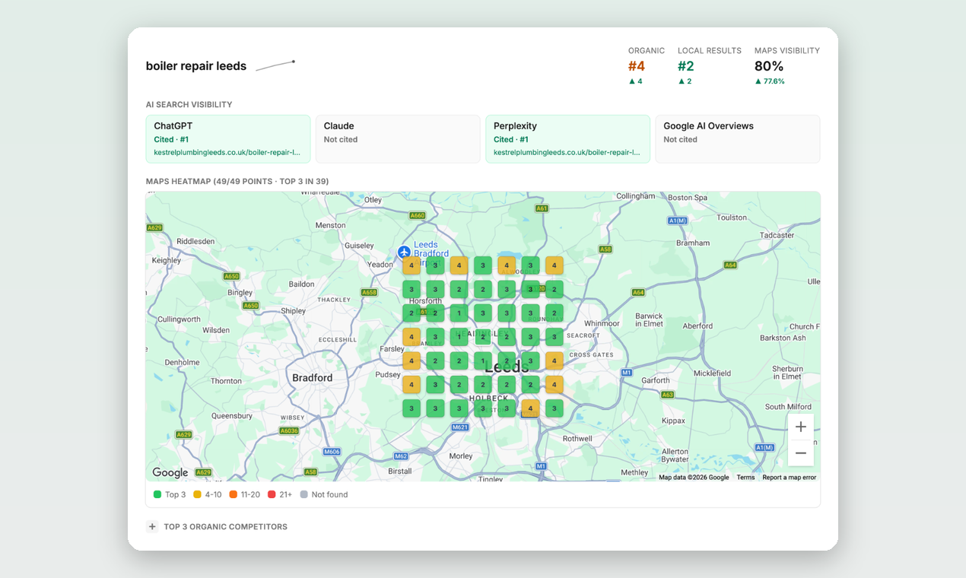966x578 pixels.
Task: Click the Keighley town label
Action: [167, 260]
